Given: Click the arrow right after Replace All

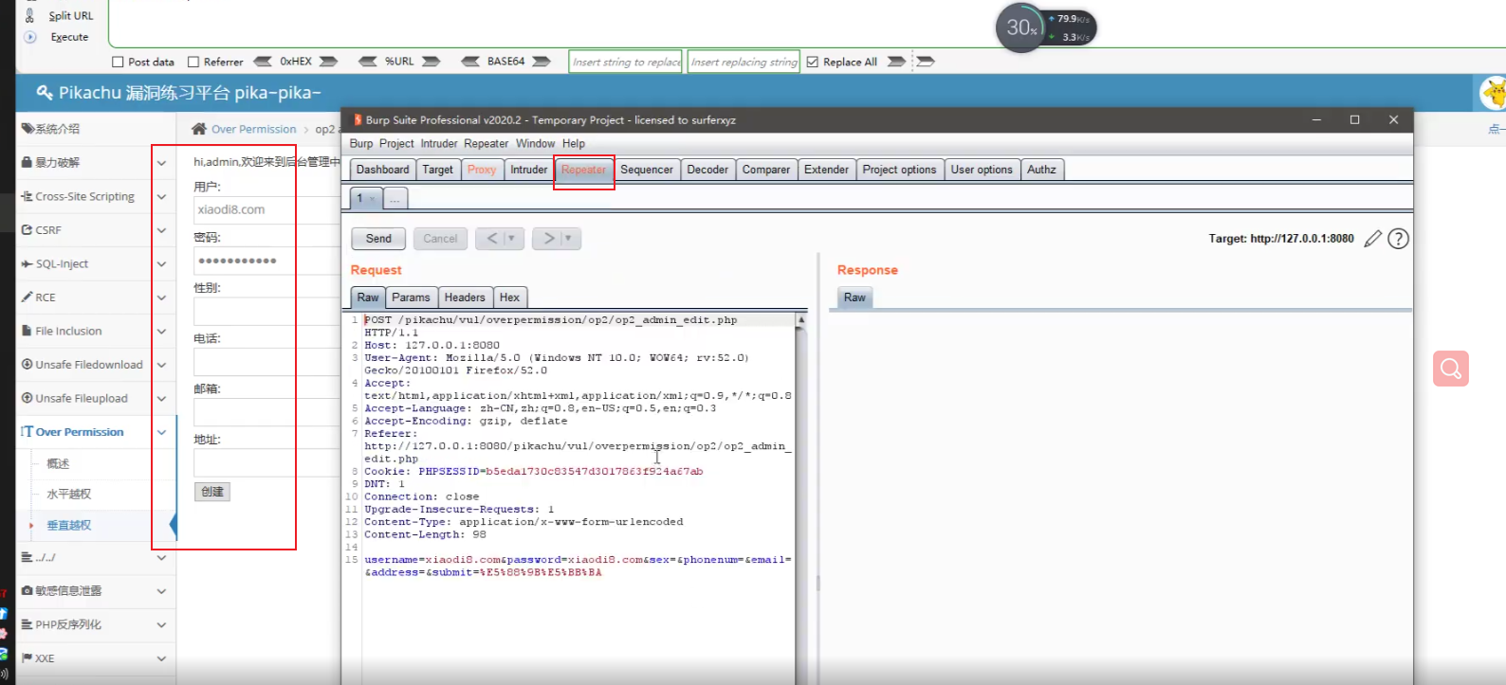Looking at the screenshot, I should (x=896, y=62).
